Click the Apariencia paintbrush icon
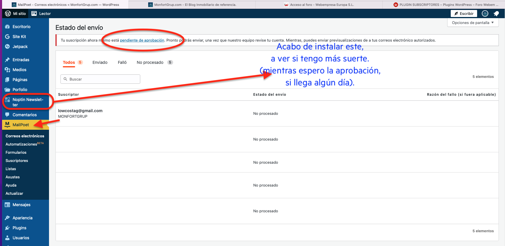The width and height of the screenshot is (505, 246). (x=7, y=218)
